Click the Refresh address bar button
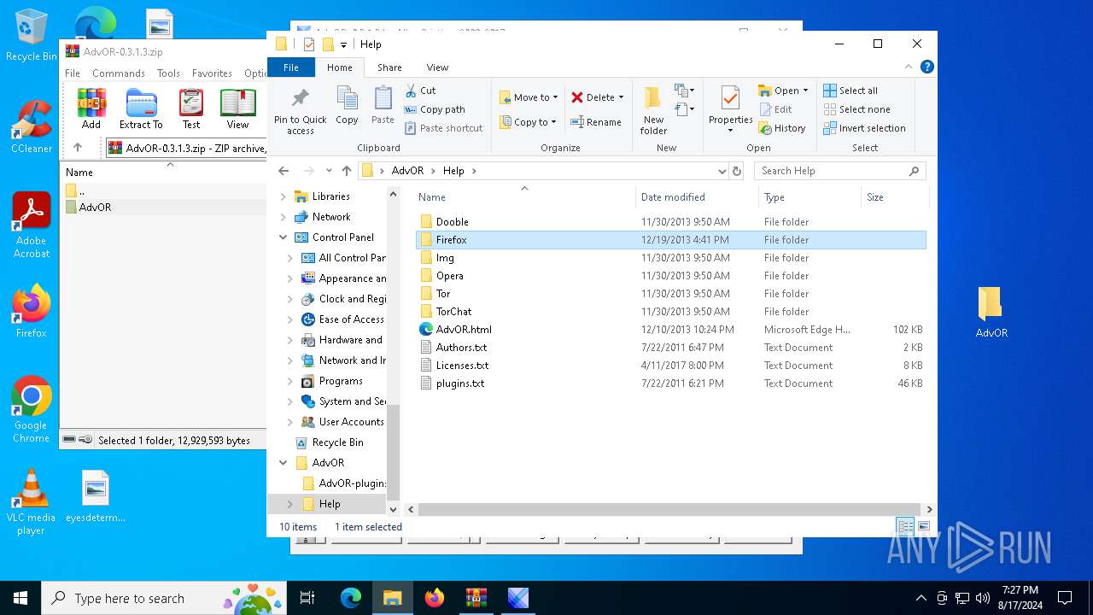 click(x=737, y=171)
